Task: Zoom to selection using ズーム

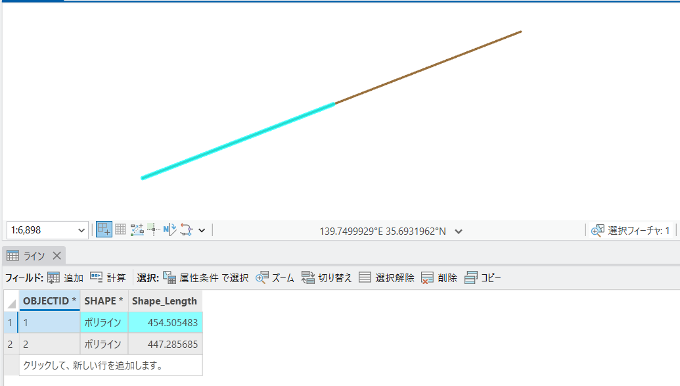Action: [x=275, y=277]
